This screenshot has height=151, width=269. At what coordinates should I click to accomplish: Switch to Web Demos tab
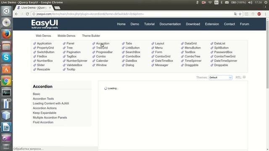(x=43, y=36)
